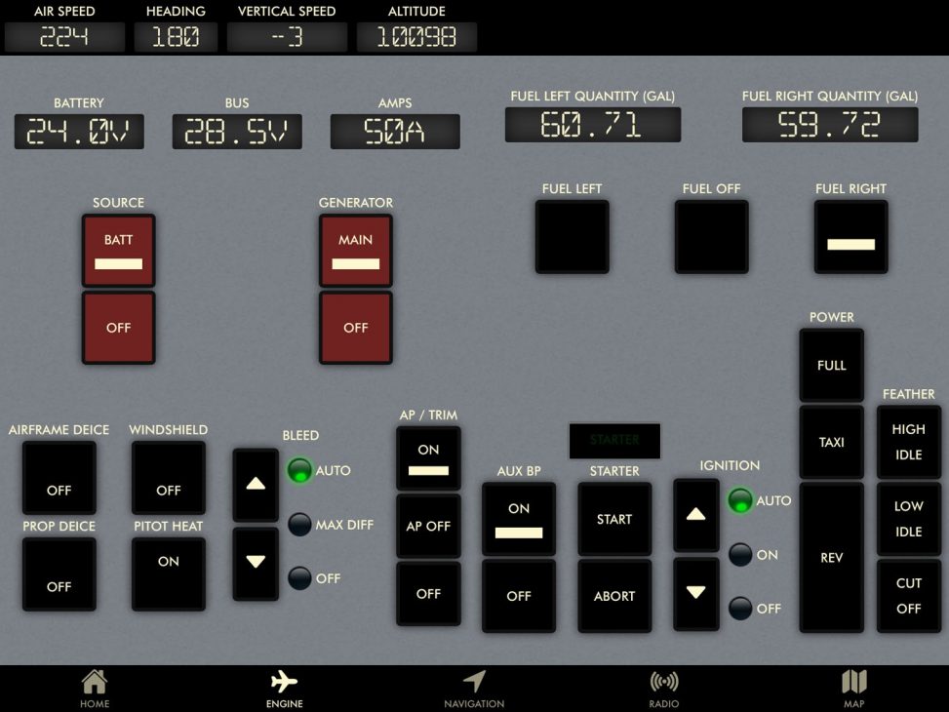This screenshot has width=949, height=712.
Task: Select the FUEL LEFT tank
Action: pos(572,236)
